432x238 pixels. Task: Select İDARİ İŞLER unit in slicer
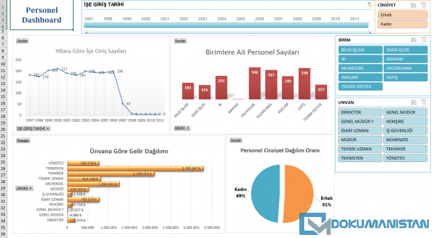[405, 50]
